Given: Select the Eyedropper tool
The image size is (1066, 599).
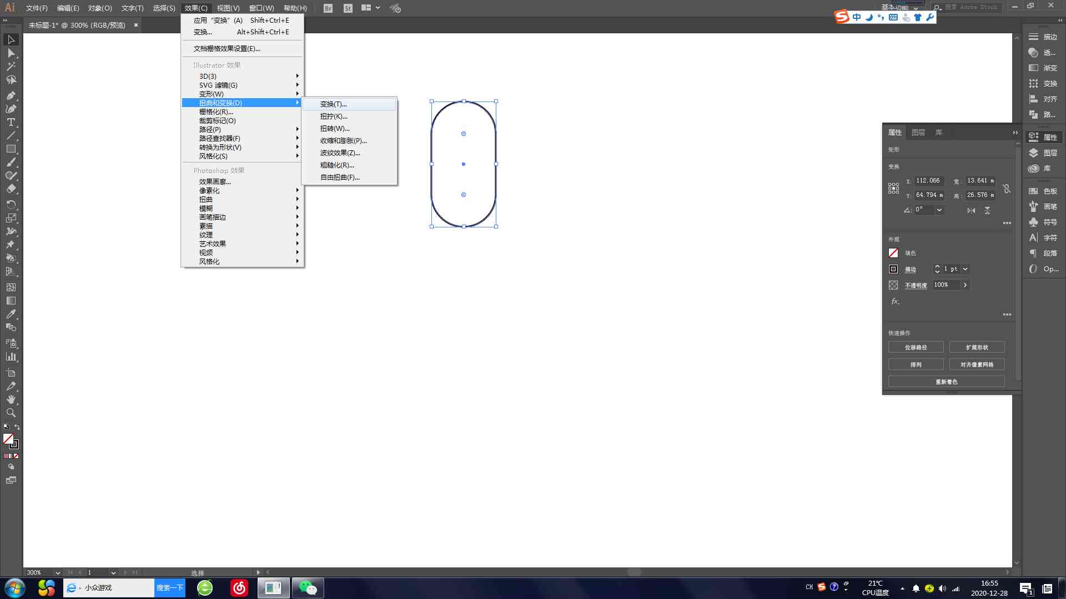Looking at the screenshot, I should click(x=11, y=314).
